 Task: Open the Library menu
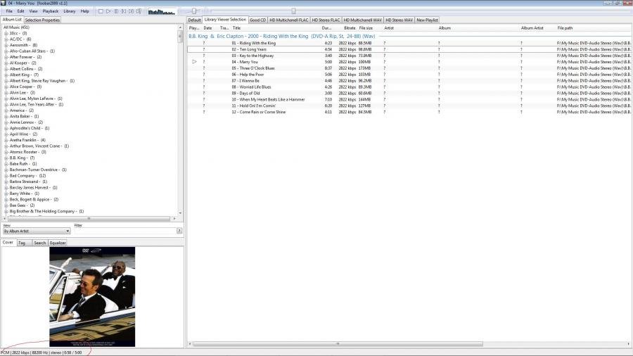(70, 11)
